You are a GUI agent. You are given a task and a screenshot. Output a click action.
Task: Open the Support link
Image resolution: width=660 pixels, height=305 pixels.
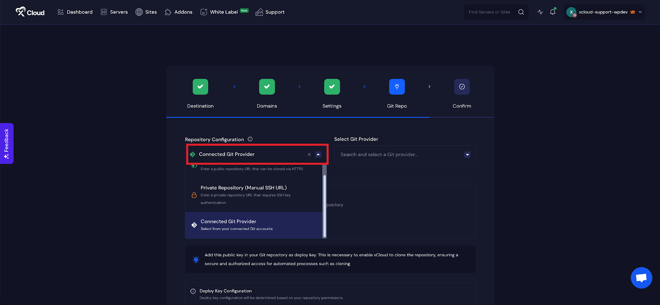tap(270, 12)
